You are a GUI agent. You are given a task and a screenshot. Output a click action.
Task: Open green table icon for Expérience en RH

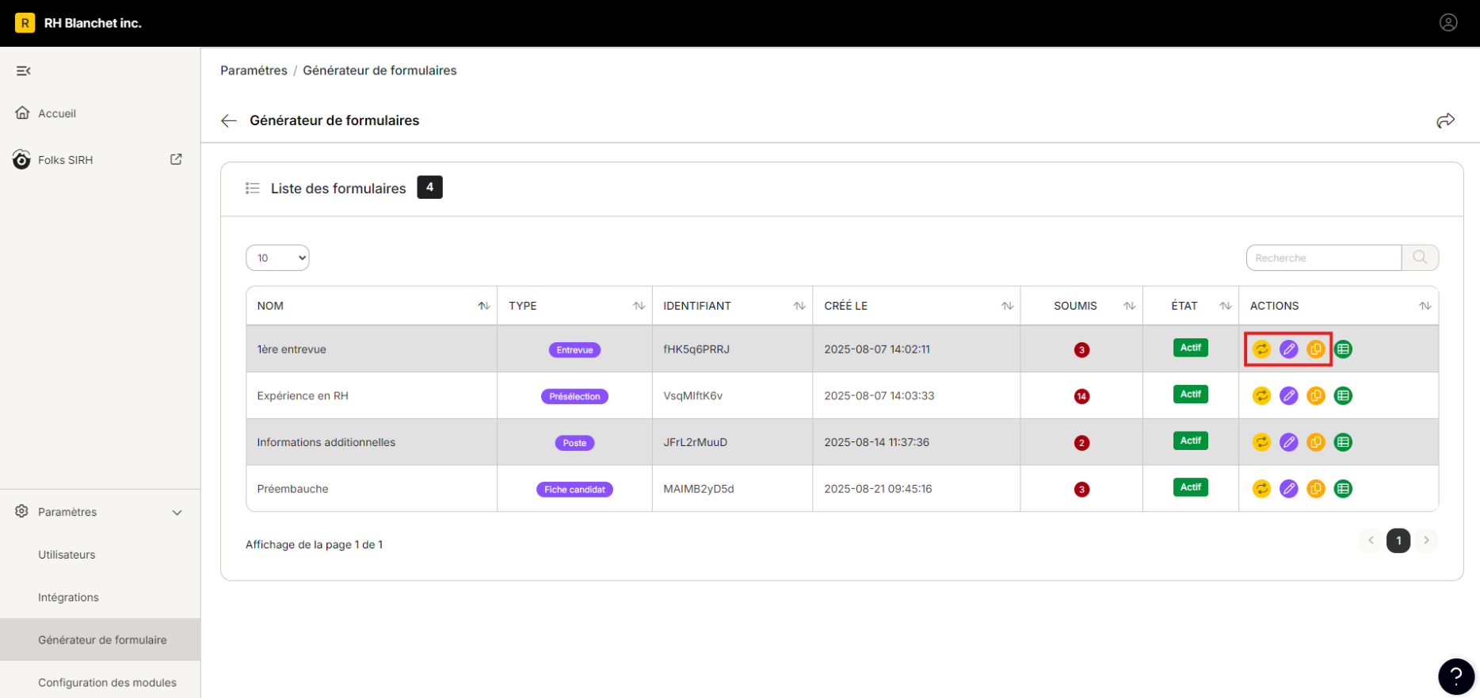[1343, 395]
